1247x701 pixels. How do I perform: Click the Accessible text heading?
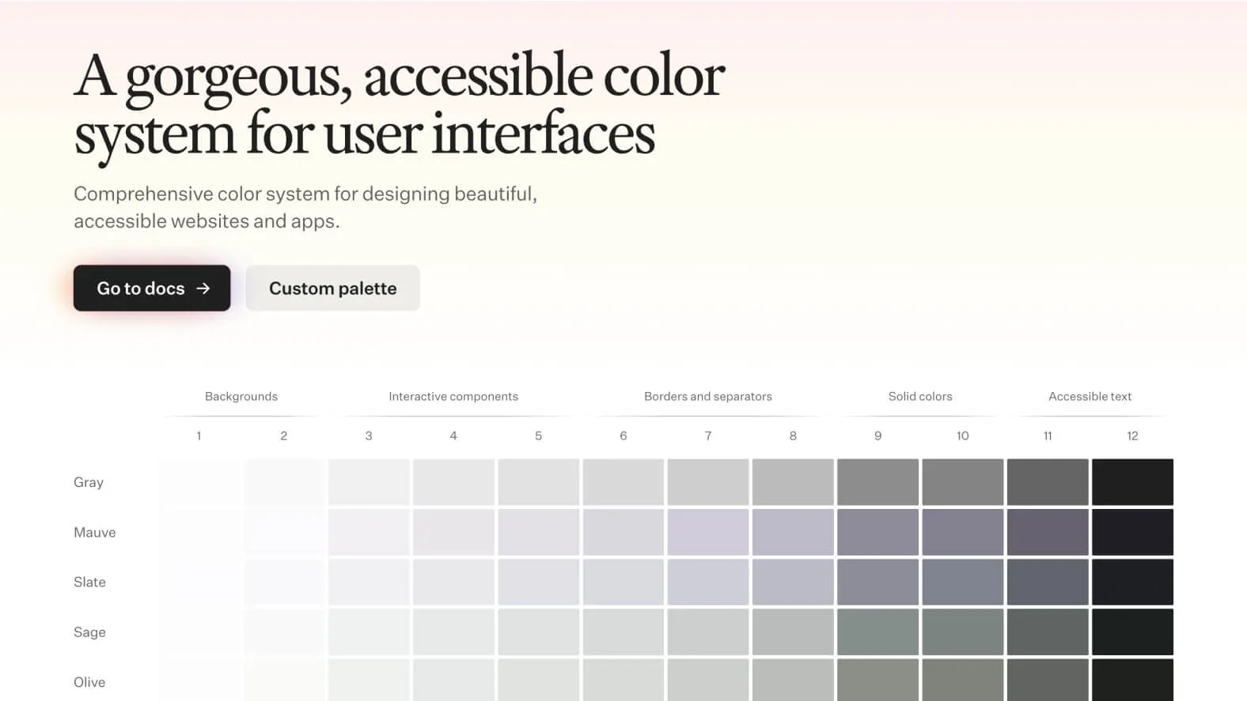[x=1090, y=396]
